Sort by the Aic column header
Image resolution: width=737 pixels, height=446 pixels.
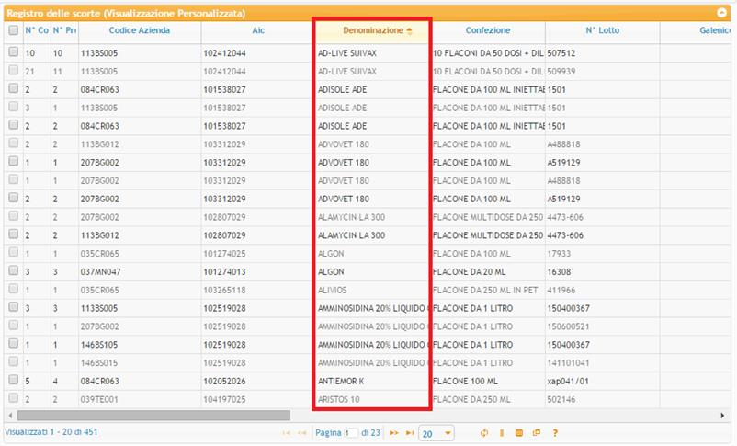point(258,30)
